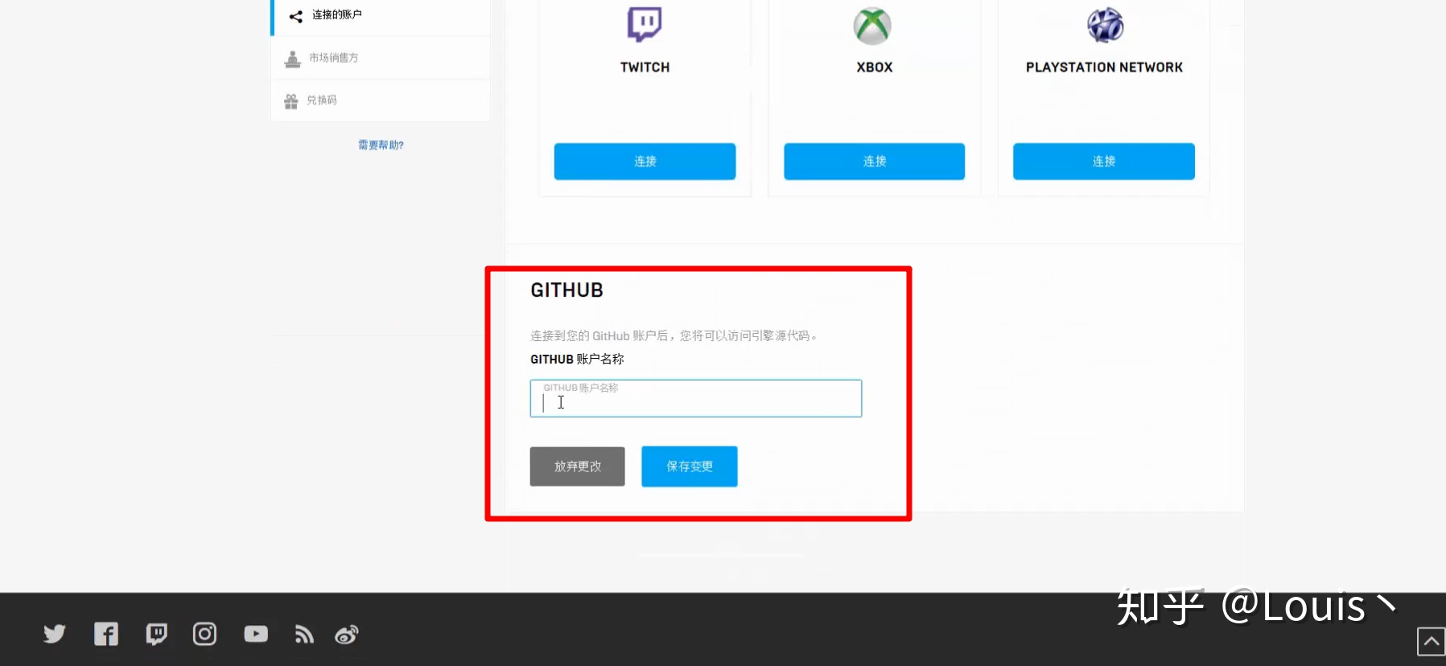Click the PlayStation Network logo
This screenshot has height=666, width=1446.
[1105, 26]
